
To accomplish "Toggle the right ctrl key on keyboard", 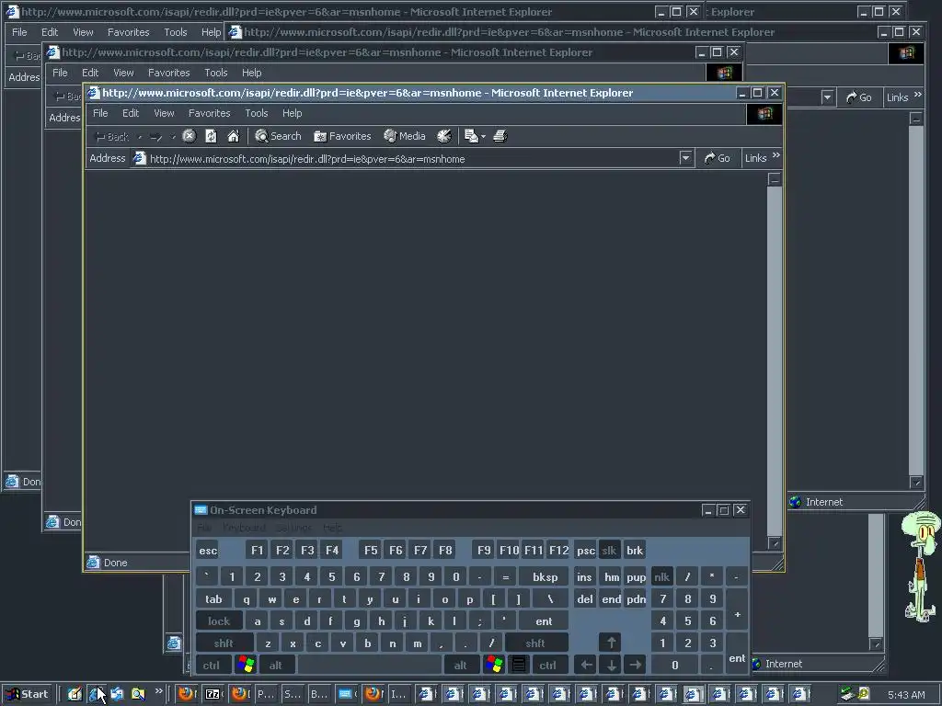I will (548, 665).
